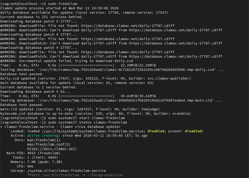Image resolution: width=249 pixels, height=178 pixels.
Task: Click the tree branch glyph before 4033 process
Action: [x=29, y=175]
